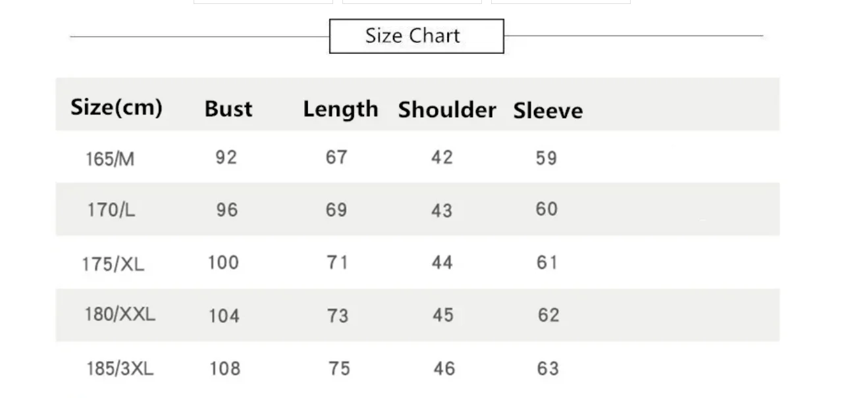Viewport: 848px width, 398px height.
Task: Select the 170/L size row label
Action: (x=111, y=210)
